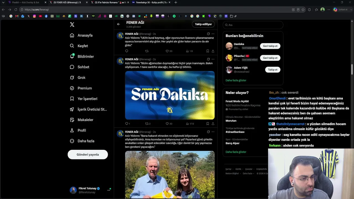This screenshot has width=354, height=199.
Task: Switch to the Fabrizio Romano X tab
Action: coord(110,2)
